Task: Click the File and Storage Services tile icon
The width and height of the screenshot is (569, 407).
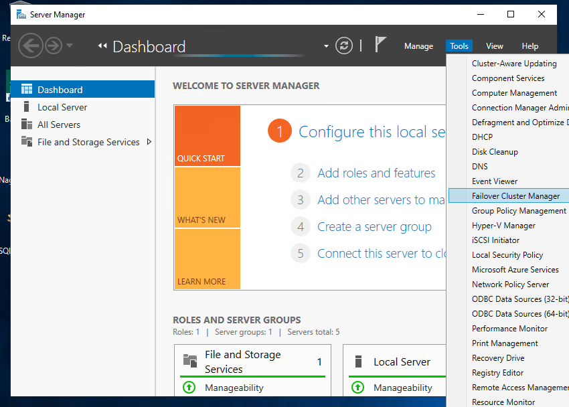Action: [190, 361]
